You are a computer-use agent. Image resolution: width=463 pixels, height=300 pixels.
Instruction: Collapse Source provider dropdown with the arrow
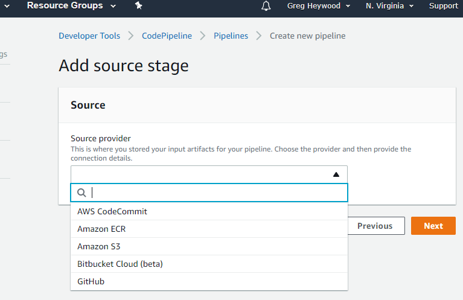(x=336, y=174)
